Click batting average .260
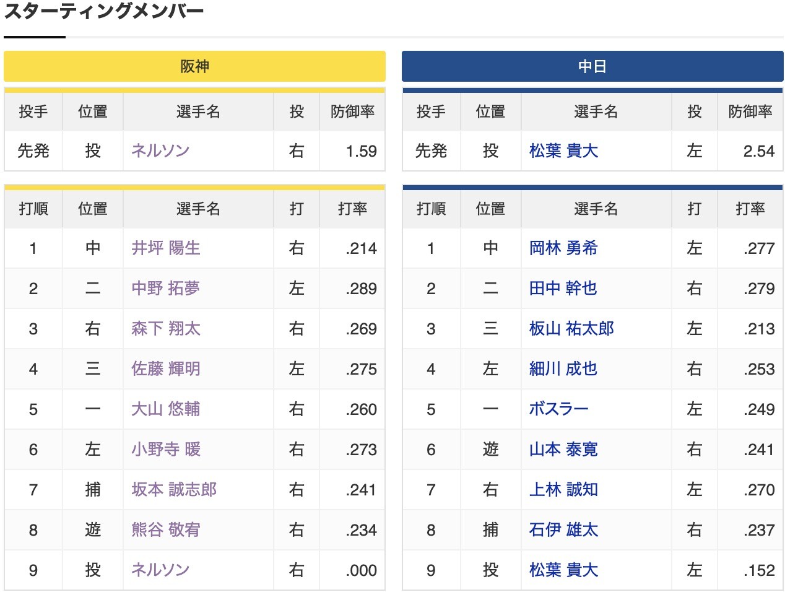Viewport: 785px width, 592px height. coord(362,409)
